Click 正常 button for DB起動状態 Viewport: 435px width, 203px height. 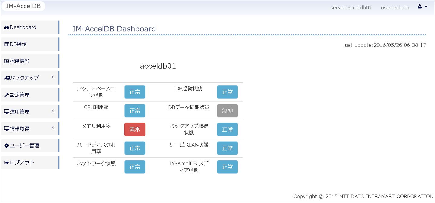pos(227,92)
